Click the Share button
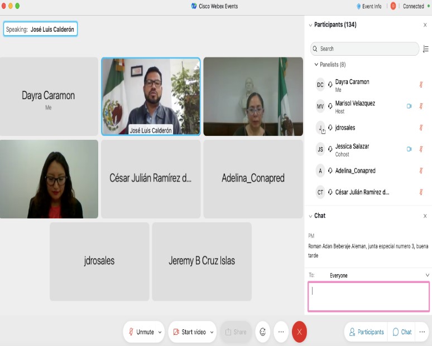 (x=236, y=332)
